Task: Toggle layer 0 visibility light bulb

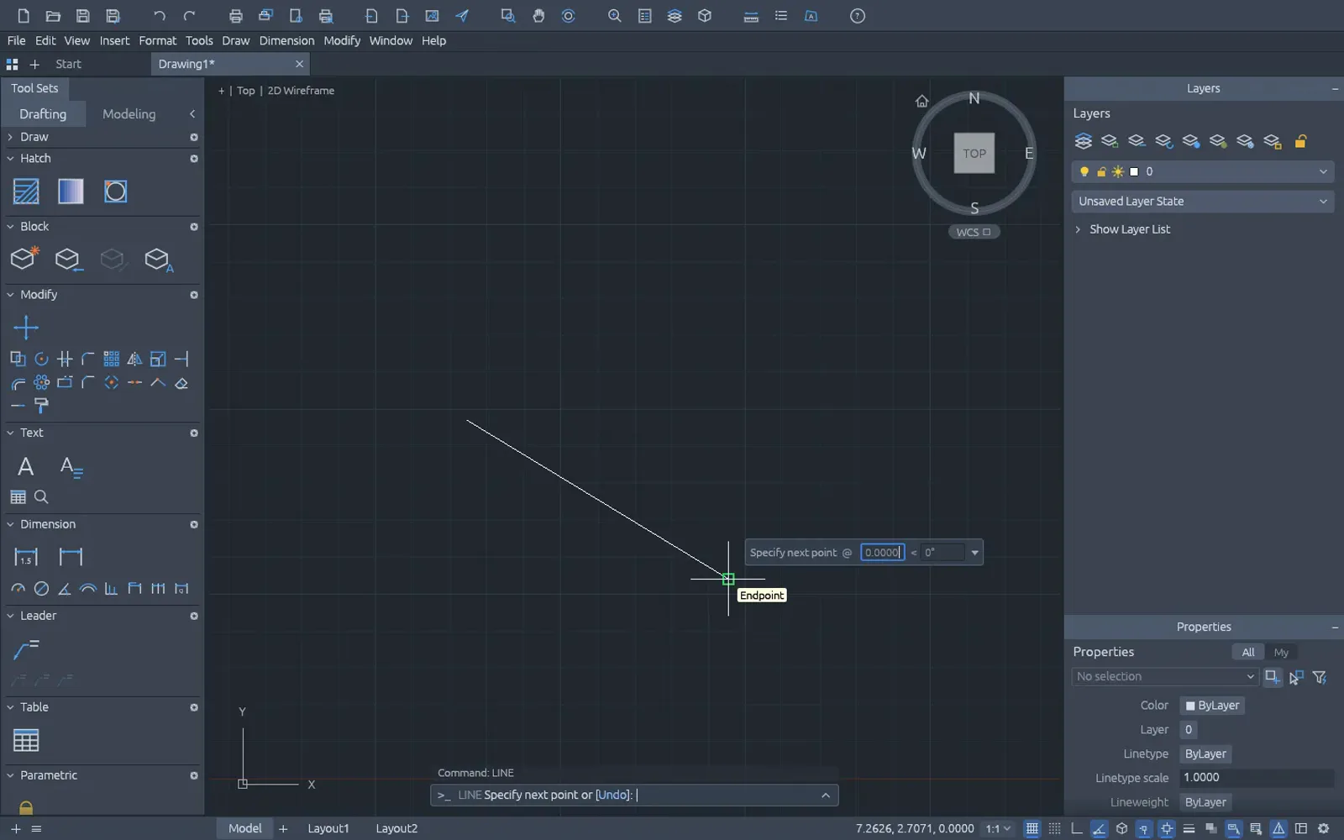Action: click(x=1084, y=171)
